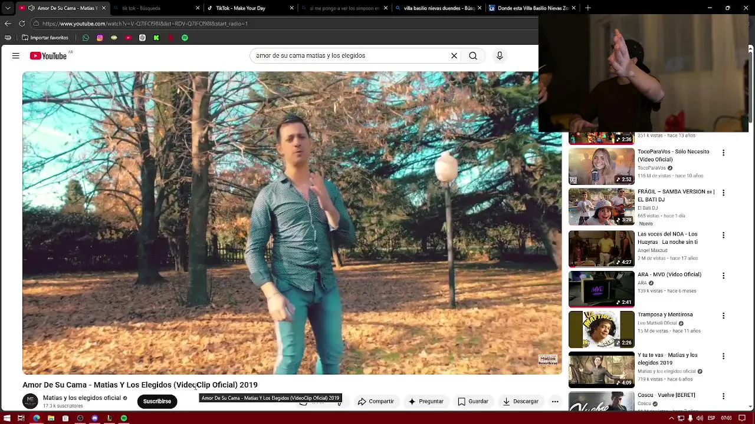This screenshot has width=755, height=424.
Task: Go to YouTube home via logo
Action: tap(48, 56)
